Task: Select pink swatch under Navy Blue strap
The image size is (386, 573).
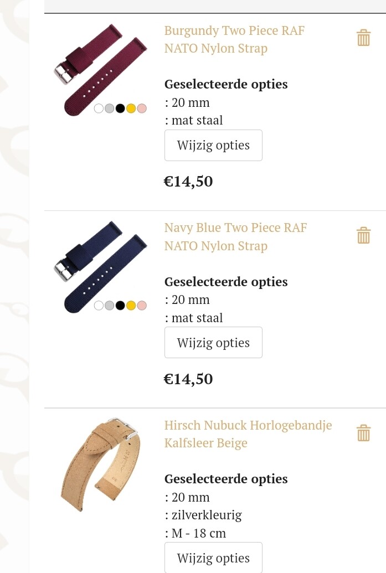Action: 142,306
